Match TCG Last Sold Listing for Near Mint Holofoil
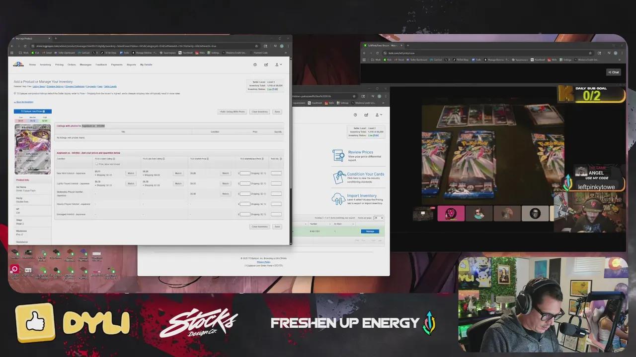Screen dimensions: 636x357 pyautogui.click(x=178, y=173)
